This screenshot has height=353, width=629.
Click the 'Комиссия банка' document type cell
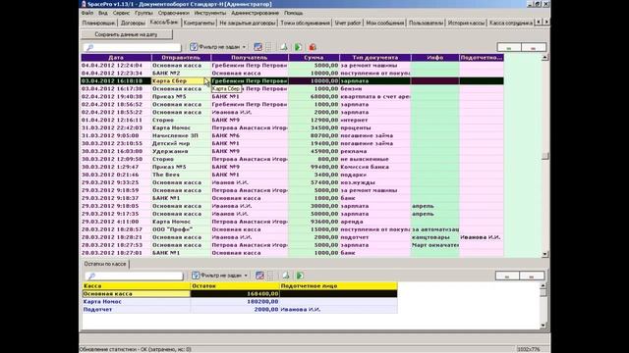pos(375,167)
